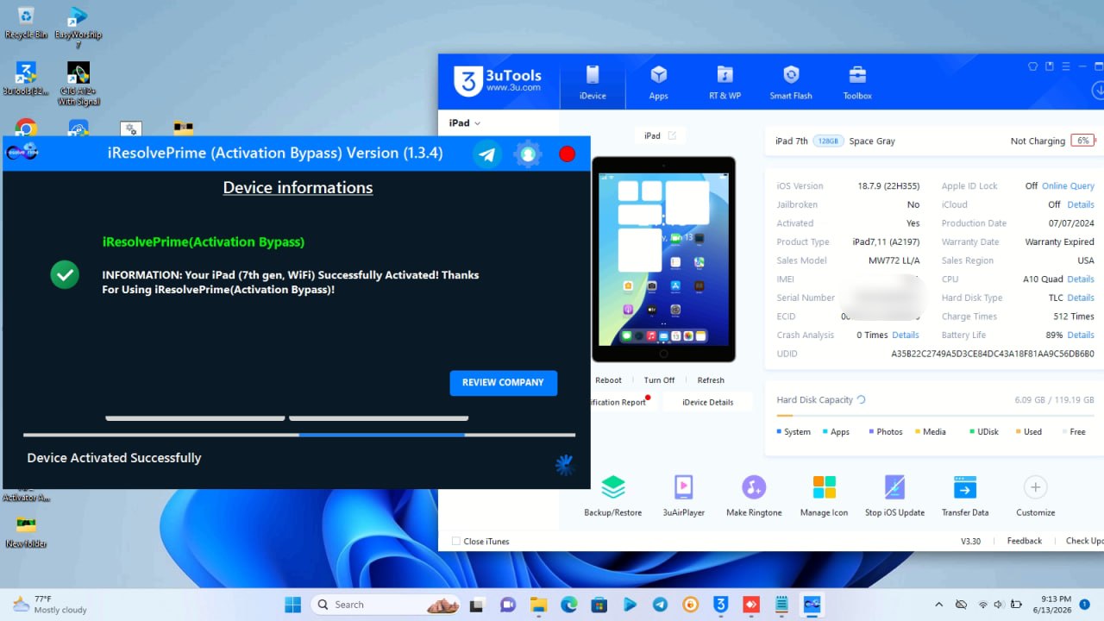This screenshot has height=621, width=1104.
Task: Open iCloud Details link
Action: click(x=1081, y=205)
